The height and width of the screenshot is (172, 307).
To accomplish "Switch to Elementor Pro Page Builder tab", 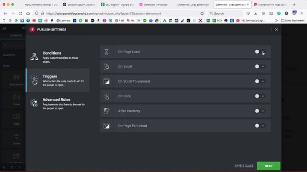I will click(270, 4).
